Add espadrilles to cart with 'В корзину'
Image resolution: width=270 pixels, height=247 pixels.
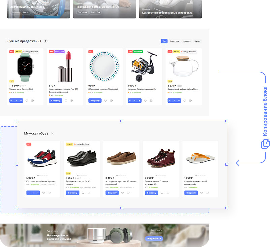pyautogui.click(x=112, y=193)
